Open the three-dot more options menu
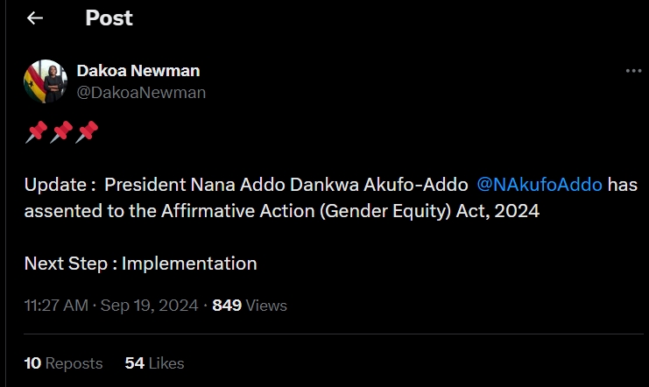 coord(633,71)
